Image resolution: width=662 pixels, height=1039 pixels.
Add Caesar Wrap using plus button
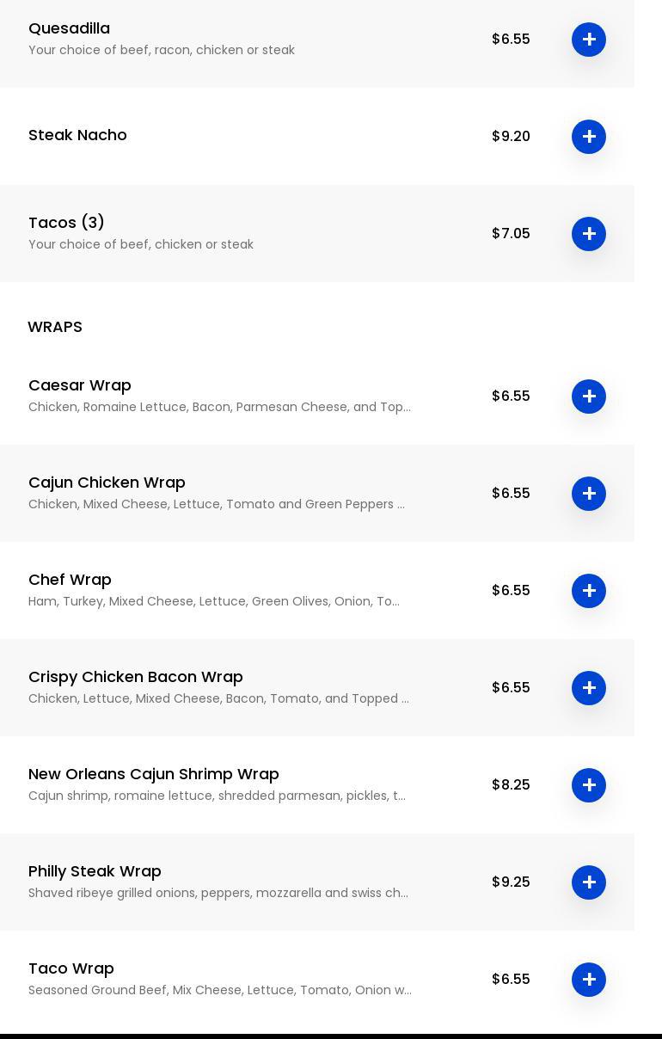tap(589, 397)
